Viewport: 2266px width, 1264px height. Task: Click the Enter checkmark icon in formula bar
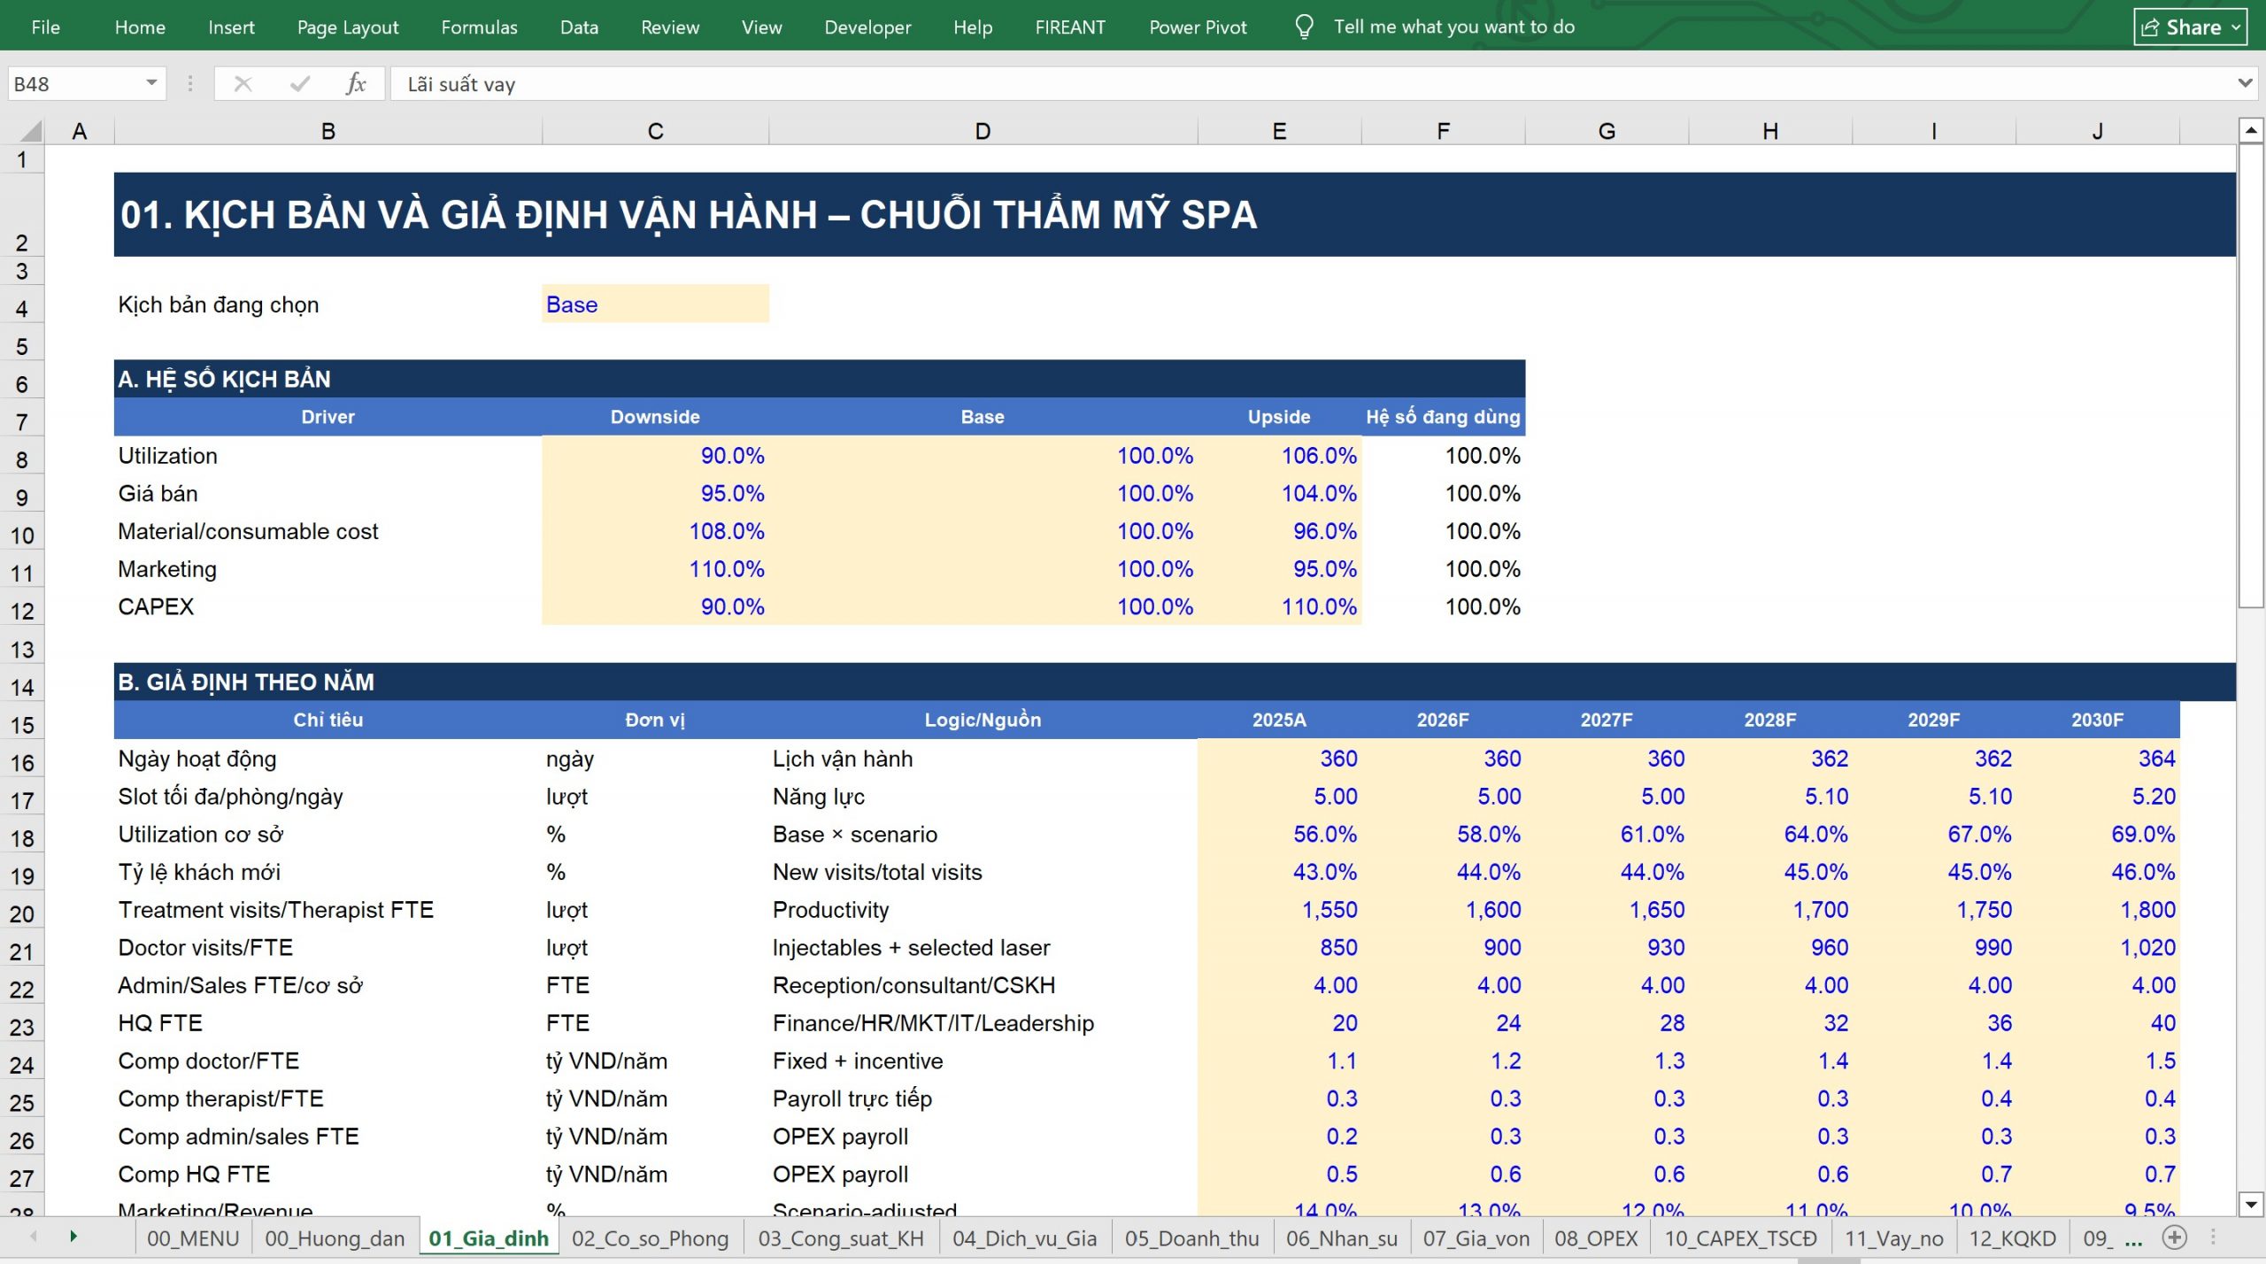point(300,84)
